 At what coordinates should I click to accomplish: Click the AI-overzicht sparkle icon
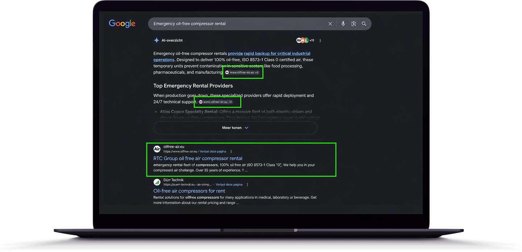[156, 41]
